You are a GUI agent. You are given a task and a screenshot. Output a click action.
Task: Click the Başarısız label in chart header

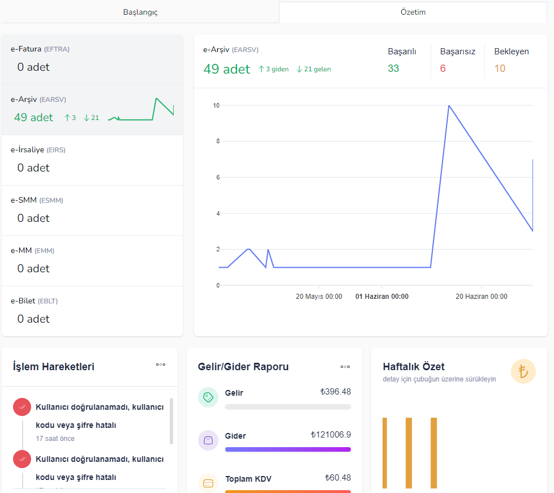(458, 52)
